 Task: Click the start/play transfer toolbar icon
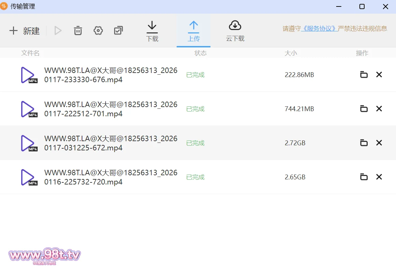tap(58, 31)
